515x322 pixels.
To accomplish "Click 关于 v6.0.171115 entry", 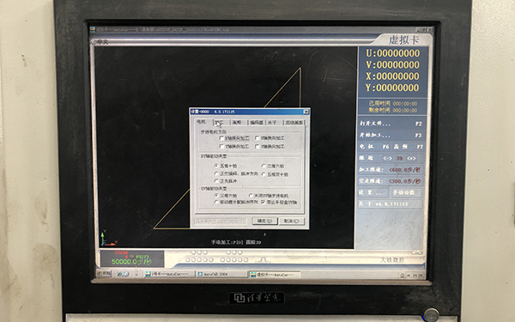I will (390, 204).
